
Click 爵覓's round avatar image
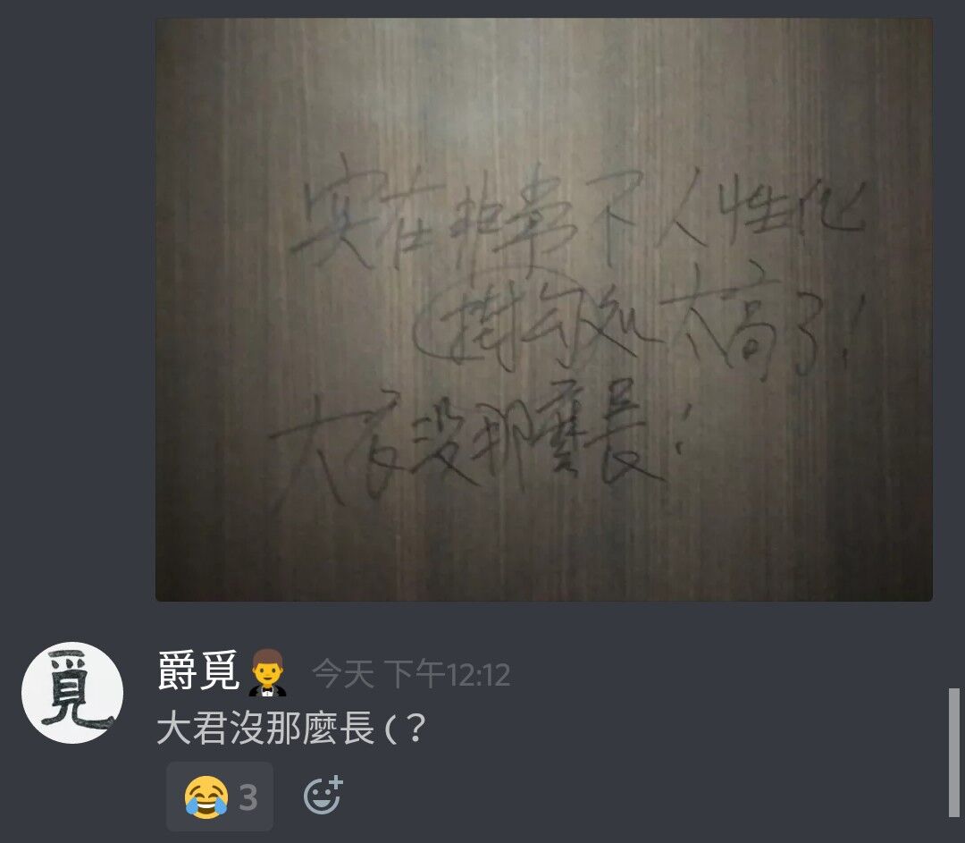tap(72, 693)
